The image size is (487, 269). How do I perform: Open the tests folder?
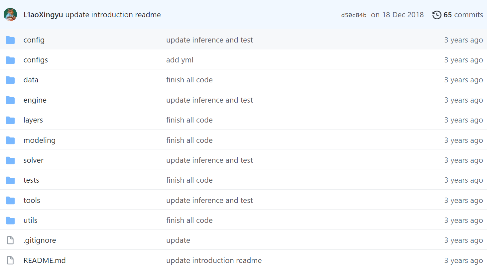pyautogui.click(x=31, y=180)
